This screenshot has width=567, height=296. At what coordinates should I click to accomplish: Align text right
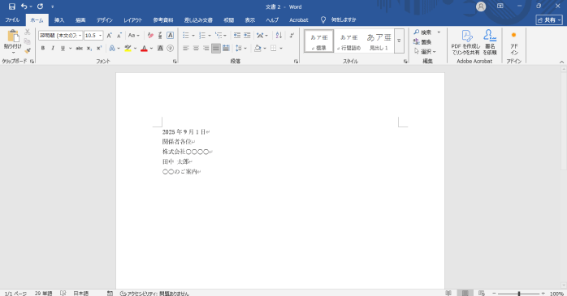click(206, 48)
